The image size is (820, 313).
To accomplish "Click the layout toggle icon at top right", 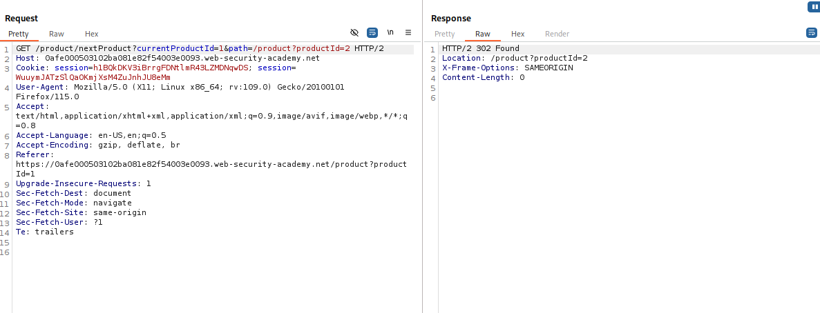I will pyautogui.click(x=813, y=7).
